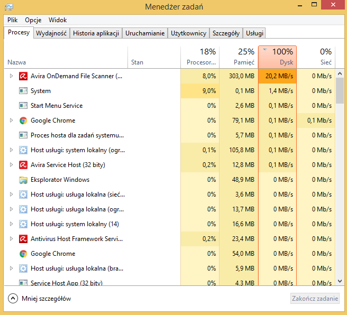Expand the Google Chrome row showing 79,1 MB

(11, 121)
